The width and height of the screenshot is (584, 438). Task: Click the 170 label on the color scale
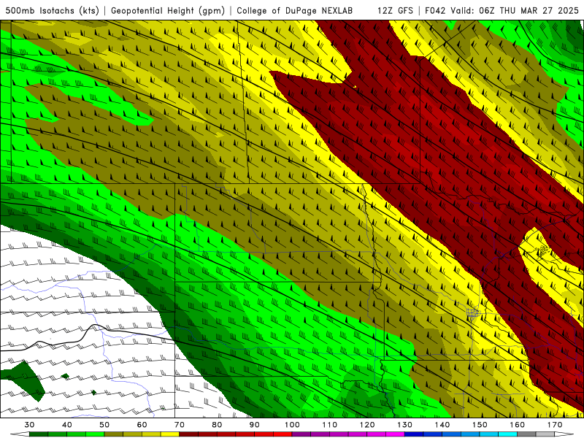tap(555, 425)
